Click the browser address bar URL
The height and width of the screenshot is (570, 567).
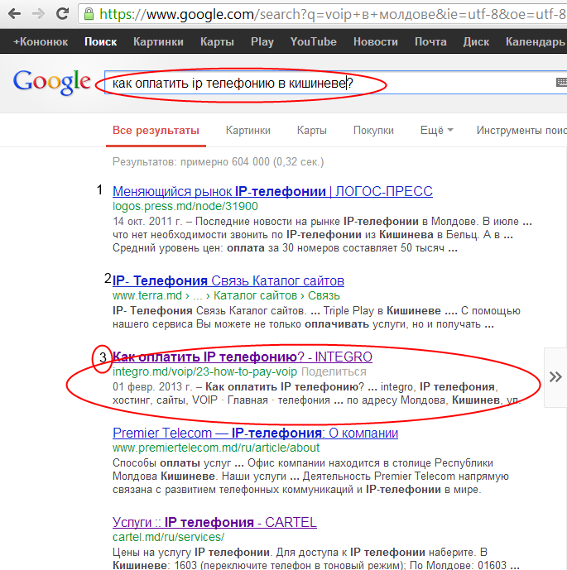click(333, 14)
